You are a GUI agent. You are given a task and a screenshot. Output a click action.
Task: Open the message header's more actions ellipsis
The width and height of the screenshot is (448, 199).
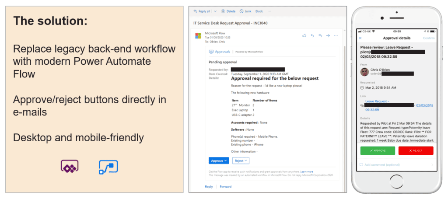pos(336,36)
